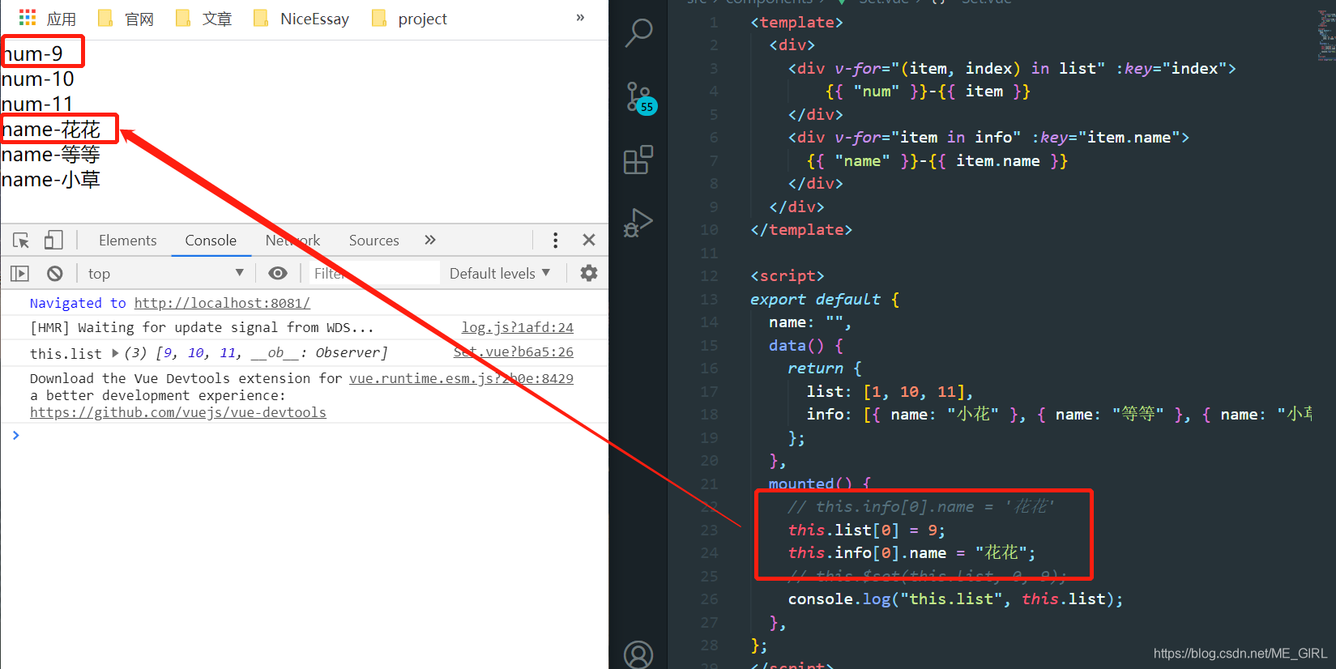Click the this.list[0] = 9 code line
1336x669 pixels.
866,530
